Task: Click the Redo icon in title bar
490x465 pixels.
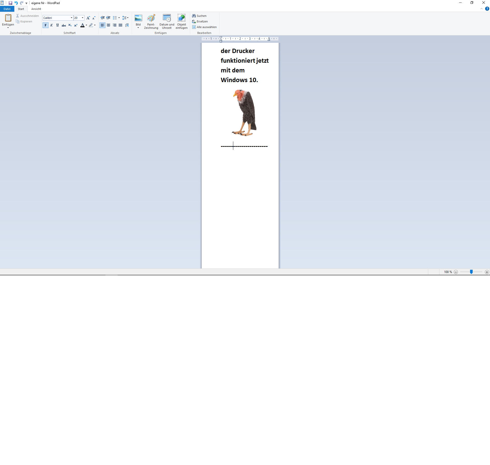Action: [x=21, y=3]
